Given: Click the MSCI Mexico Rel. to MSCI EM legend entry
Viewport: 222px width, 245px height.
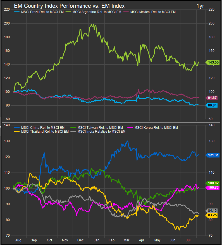Looking at the screenshot, I should (x=149, y=12).
